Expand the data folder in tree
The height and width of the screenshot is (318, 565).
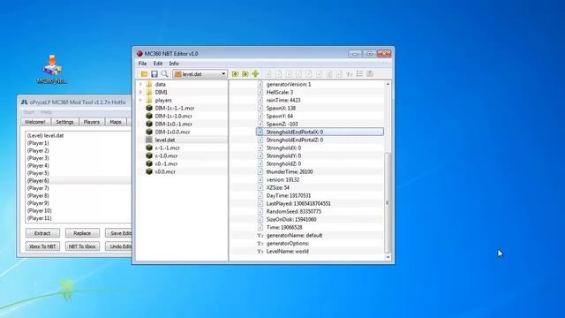[140, 85]
